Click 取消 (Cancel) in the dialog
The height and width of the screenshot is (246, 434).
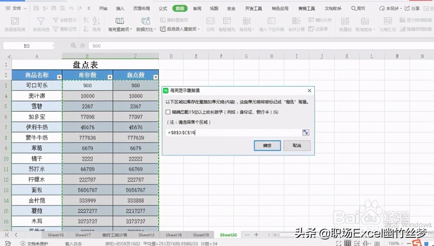tap(297, 146)
